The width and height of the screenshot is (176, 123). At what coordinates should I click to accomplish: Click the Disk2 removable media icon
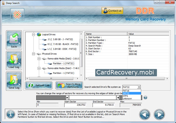tap(44, 59)
